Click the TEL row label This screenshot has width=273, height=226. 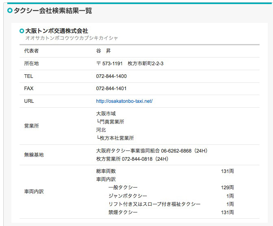28,76
